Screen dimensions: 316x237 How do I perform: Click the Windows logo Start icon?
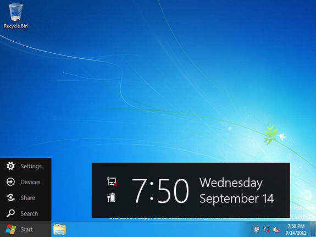coord(10,229)
